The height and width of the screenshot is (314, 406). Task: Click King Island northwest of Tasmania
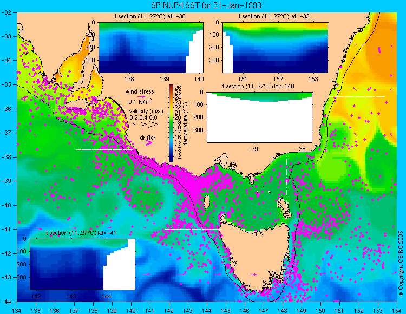coord(207,202)
